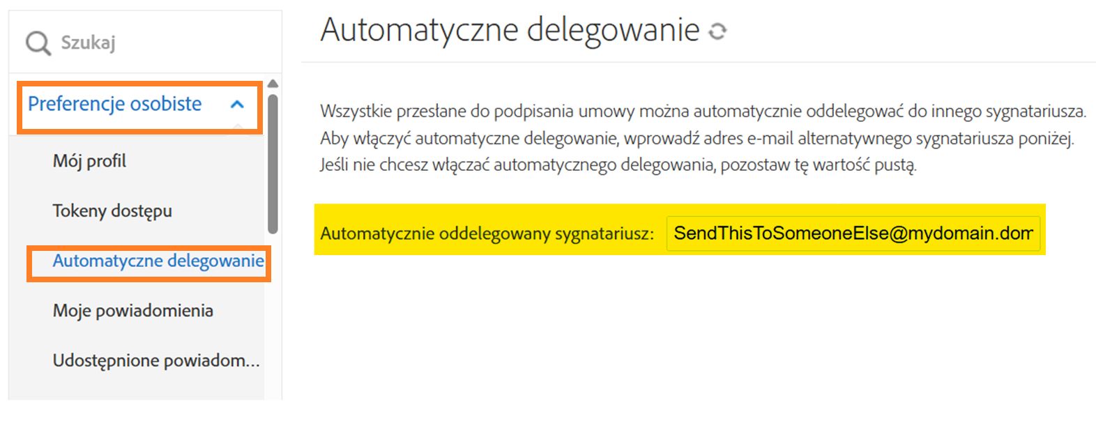Open Moje powiadomienia page
The width and height of the screenshot is (1096, 430).
pos(133,311)
